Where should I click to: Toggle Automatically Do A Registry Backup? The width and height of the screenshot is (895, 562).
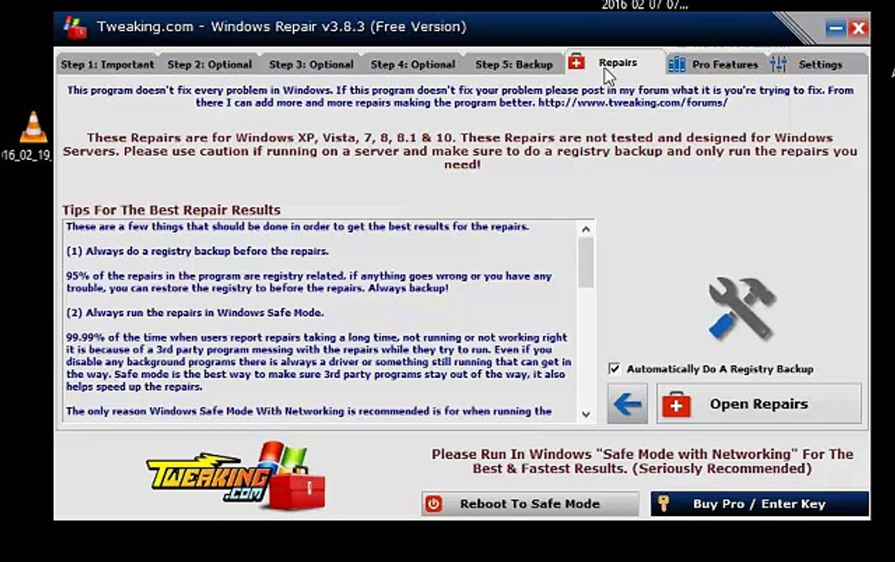[x=614, y=368]
